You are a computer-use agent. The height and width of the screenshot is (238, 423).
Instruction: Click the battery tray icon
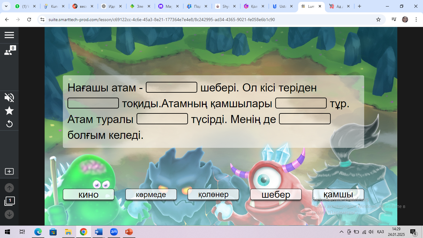[356, 232]
